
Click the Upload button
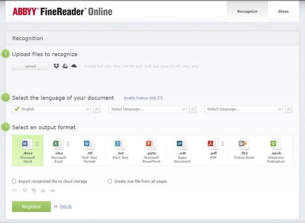point(30,66)
